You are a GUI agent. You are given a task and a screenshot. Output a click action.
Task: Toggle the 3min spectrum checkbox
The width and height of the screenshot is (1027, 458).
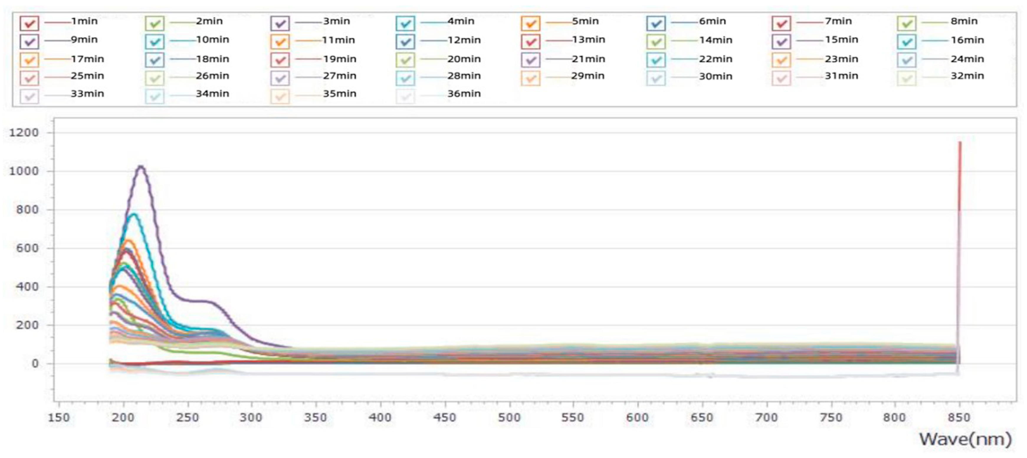(280, 23)
